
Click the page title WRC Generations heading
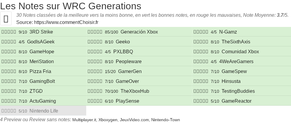[x=71, y=6]
